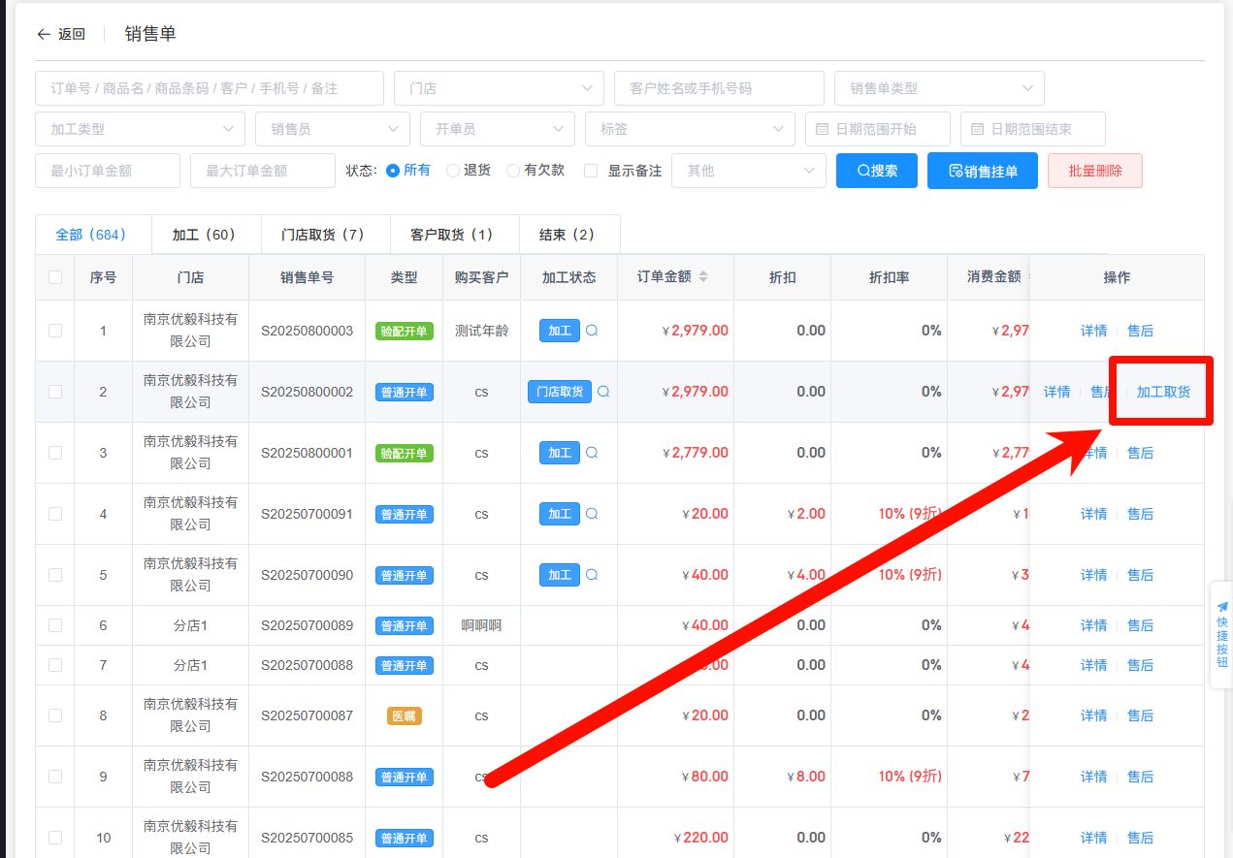Click the 日期范围开始 date field

[x=877, y=129]
